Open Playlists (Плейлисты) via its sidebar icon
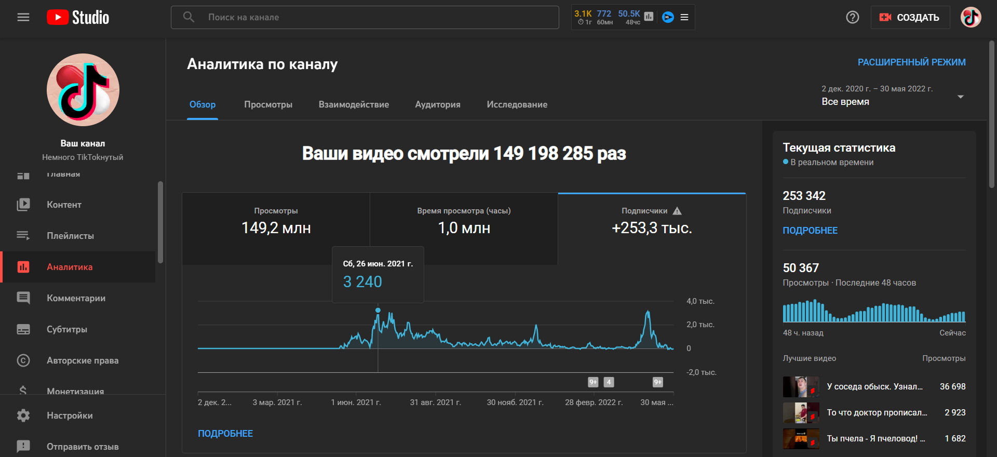Screen dimensions: 997x457 pos(23,236)
